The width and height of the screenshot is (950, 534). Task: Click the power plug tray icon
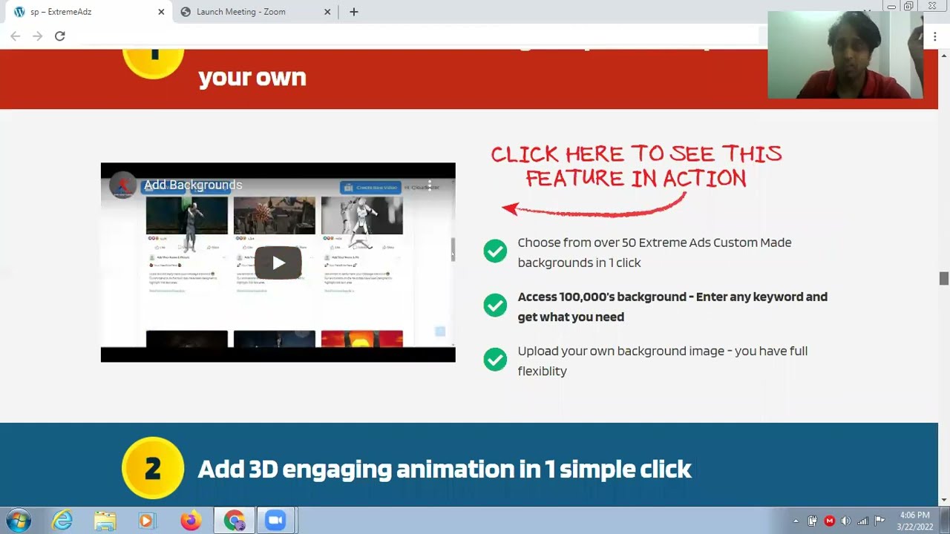813,521
